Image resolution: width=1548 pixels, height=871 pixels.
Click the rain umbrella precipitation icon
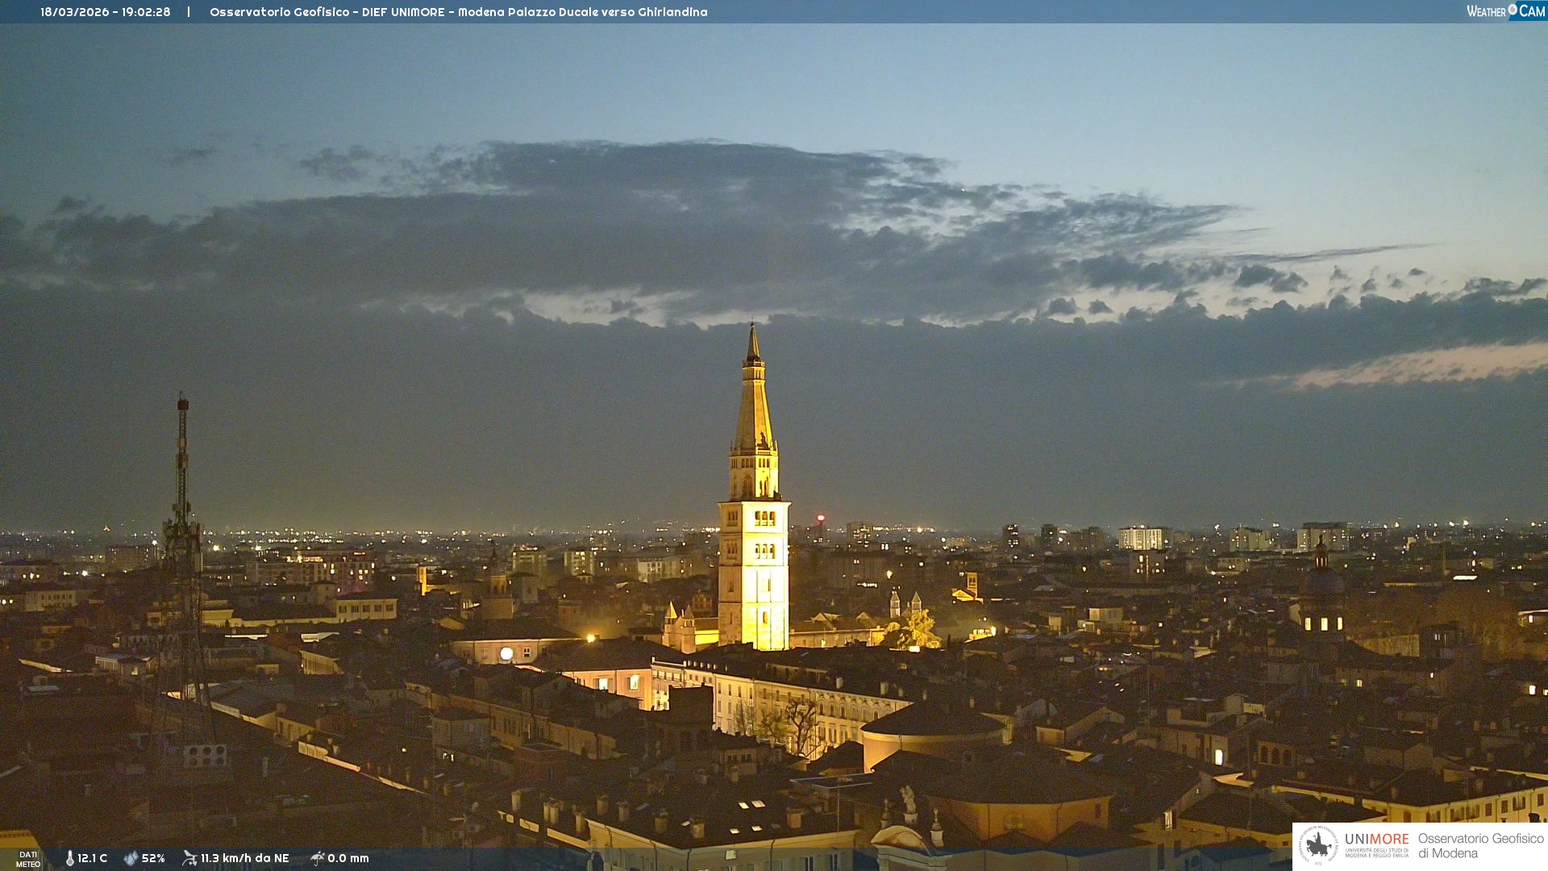click(x=317, y=858)
